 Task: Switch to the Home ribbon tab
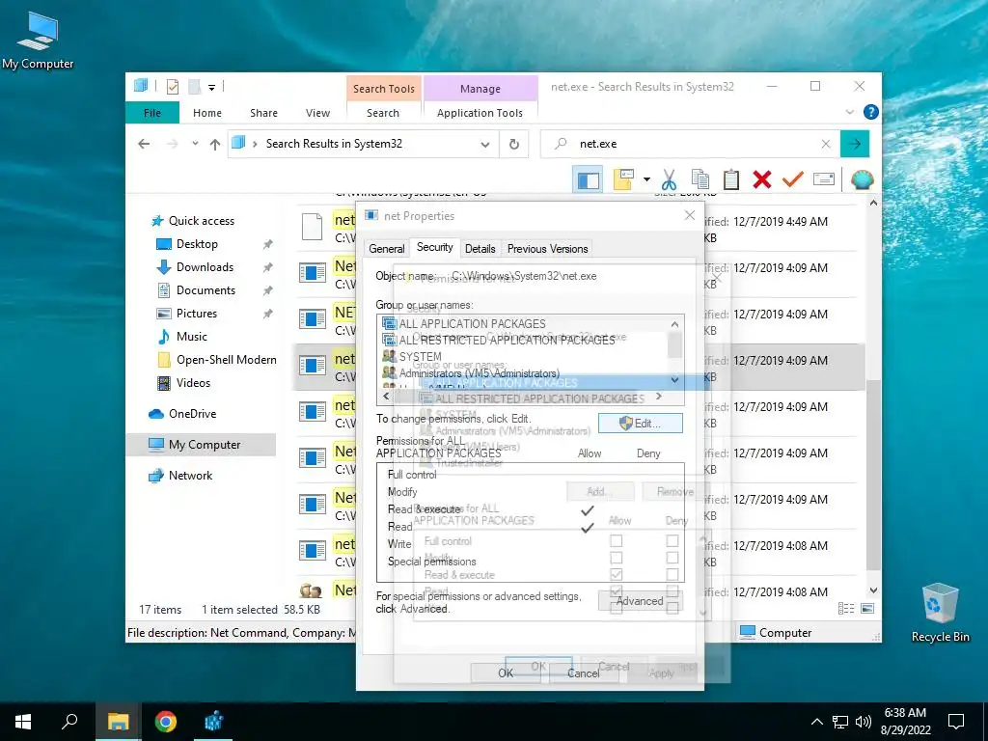tap(207, 113)
